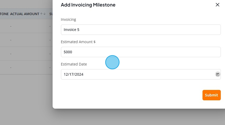This screenshot has width=225, height=125.
Task: Sort Actual Amount column descending arrow
Action: (44, 14)
